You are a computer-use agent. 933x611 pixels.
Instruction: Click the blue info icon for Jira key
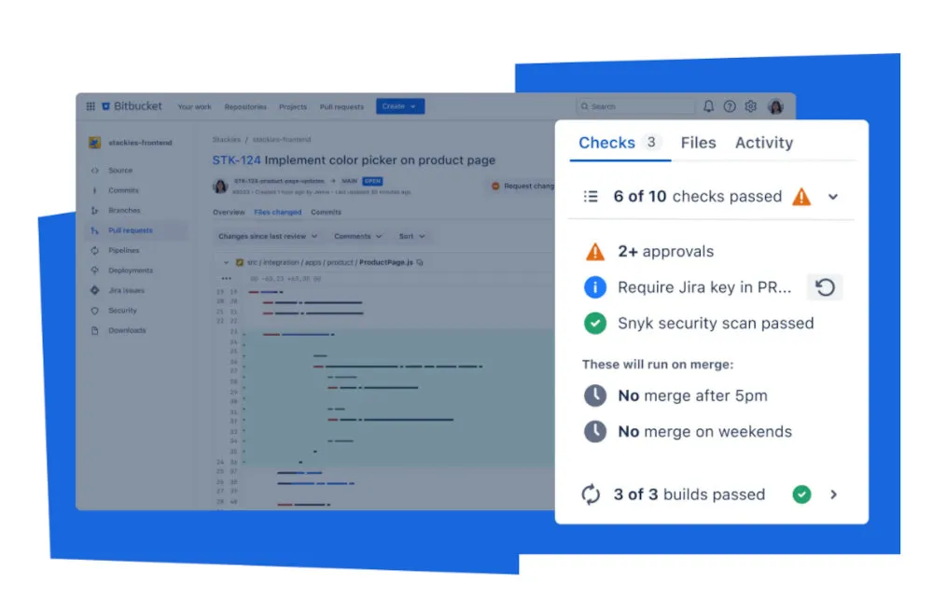[x=595, y=287]
